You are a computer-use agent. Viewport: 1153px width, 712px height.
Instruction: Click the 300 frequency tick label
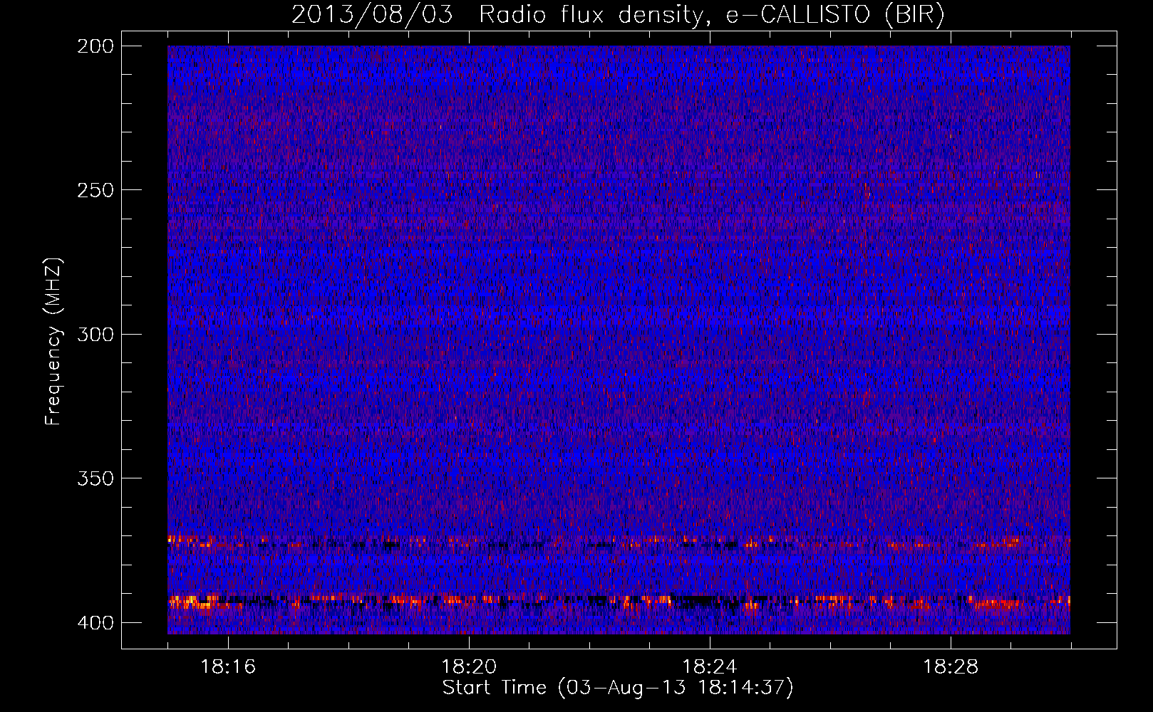tap(95, 334)
